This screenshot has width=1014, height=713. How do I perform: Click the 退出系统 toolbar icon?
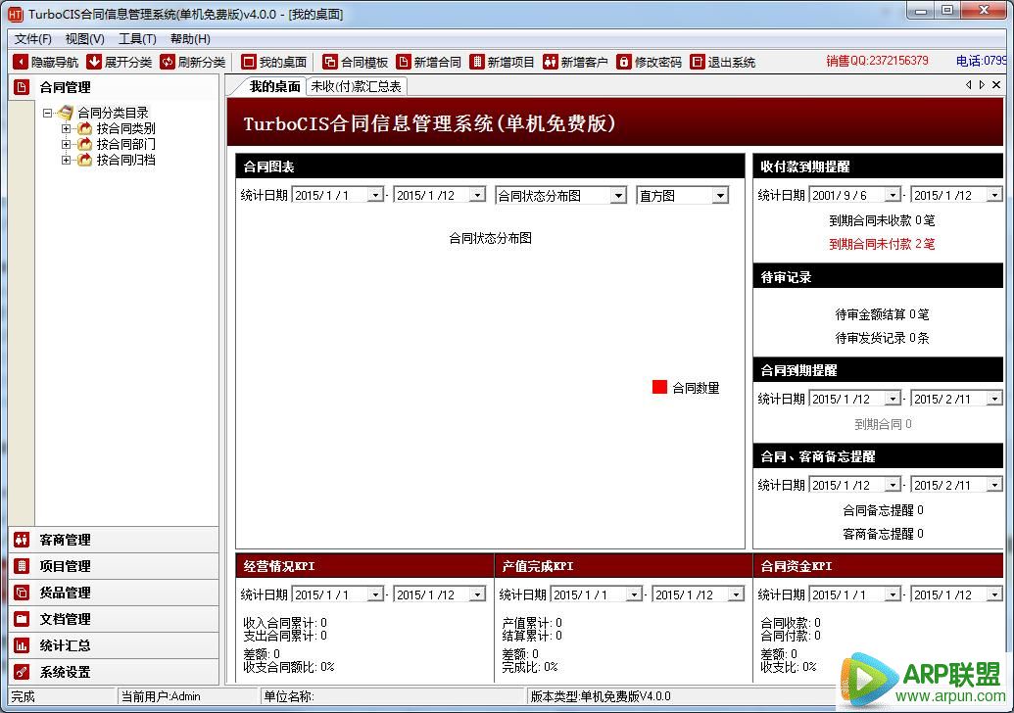[698, 62]
